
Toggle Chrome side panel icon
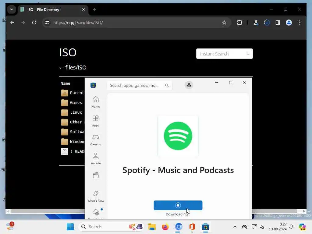click(278, 23)
